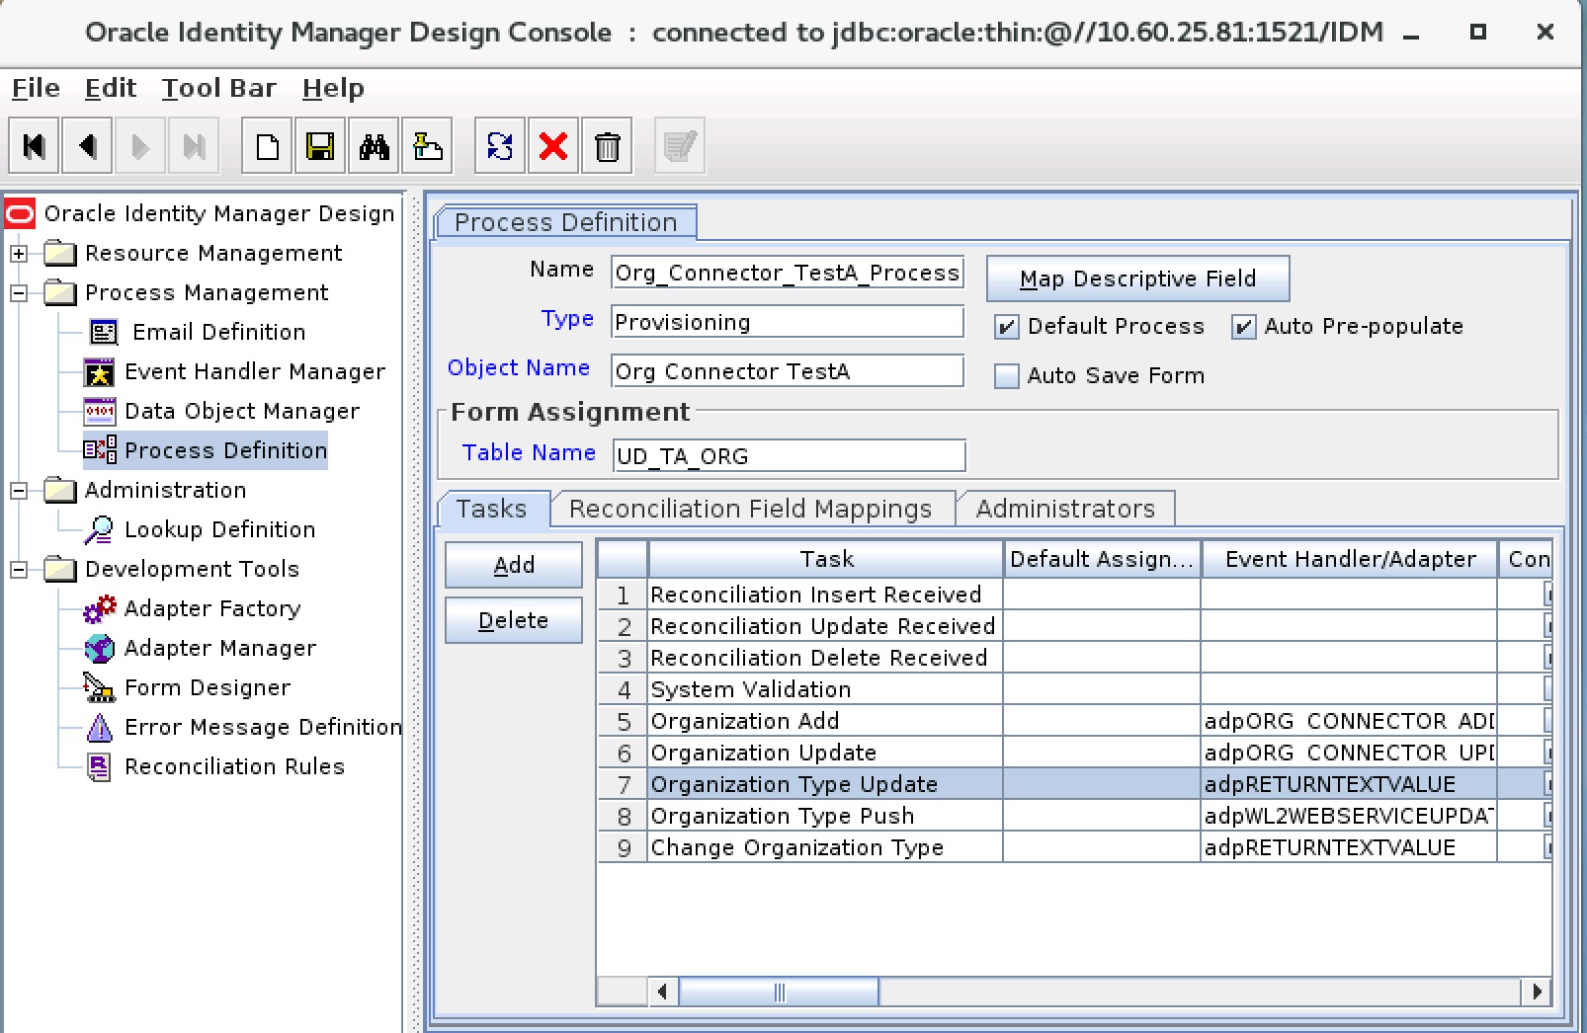The height and width of the screenshot is (1033, 1587).
Task: Open the File menu
Action: 36,88
